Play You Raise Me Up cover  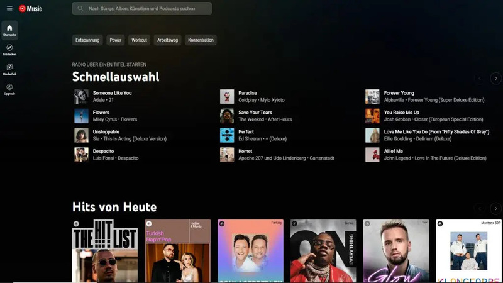[372, 116]
